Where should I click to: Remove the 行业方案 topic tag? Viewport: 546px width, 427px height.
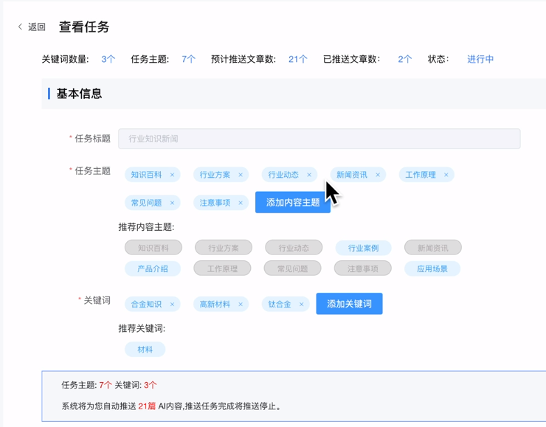tap(241, 175)
